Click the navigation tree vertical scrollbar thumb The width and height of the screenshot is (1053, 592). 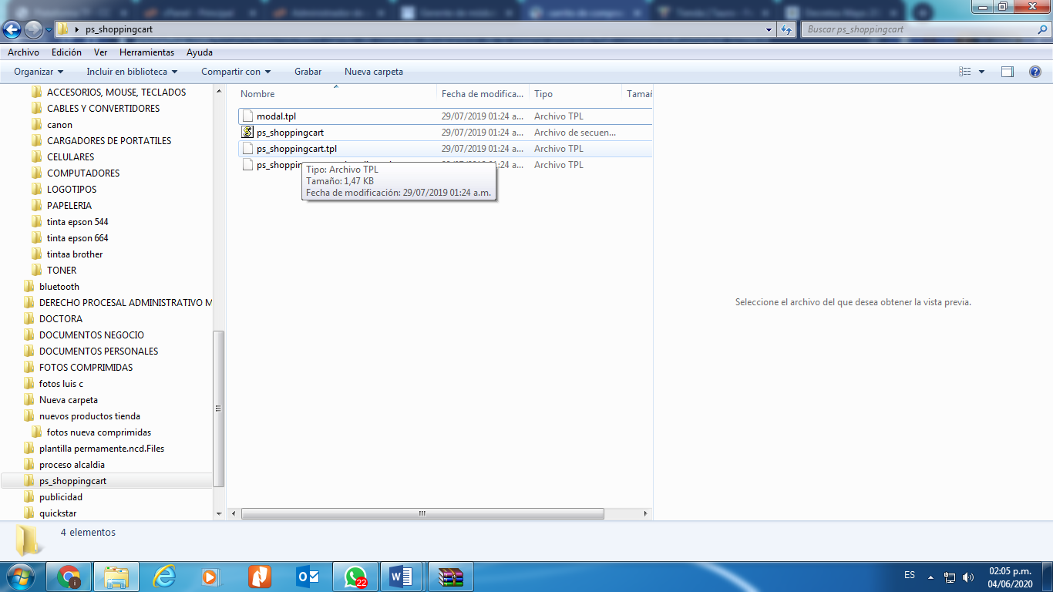218,409
